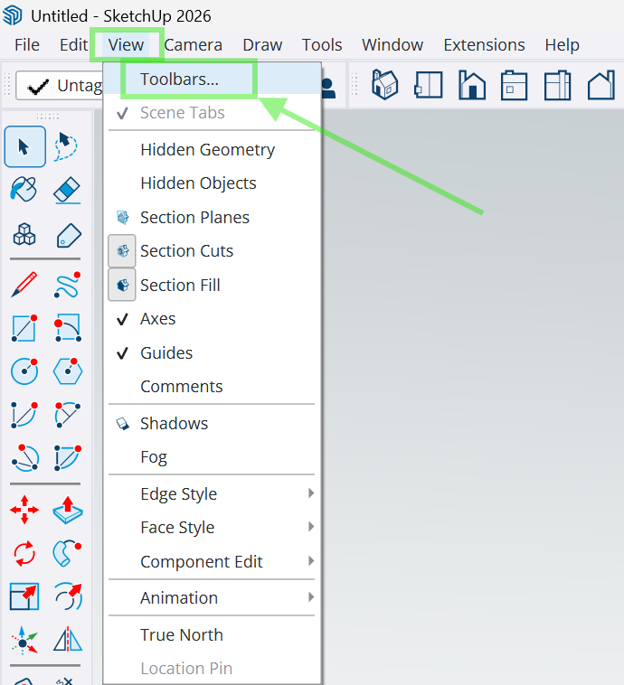This screenshot has height=685, width=624.
Task: Select the Axes tool icon in left toolbar
Action: [x=24, y=641]
